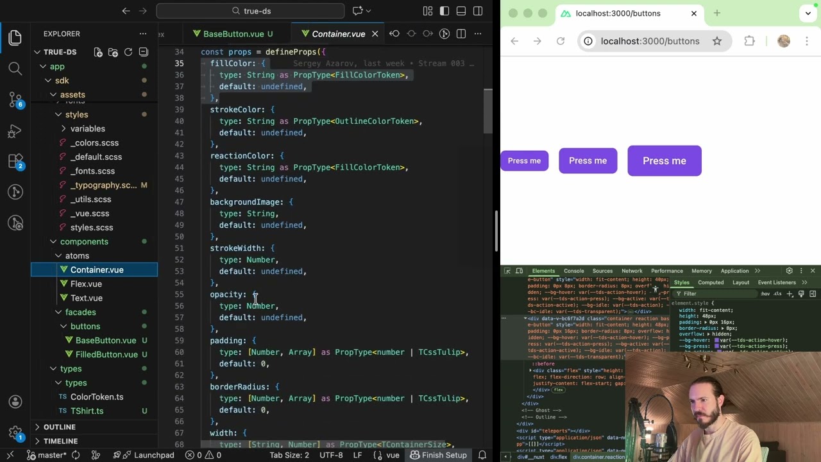Open the Network tab in DevTools

(x=632, y=271)
